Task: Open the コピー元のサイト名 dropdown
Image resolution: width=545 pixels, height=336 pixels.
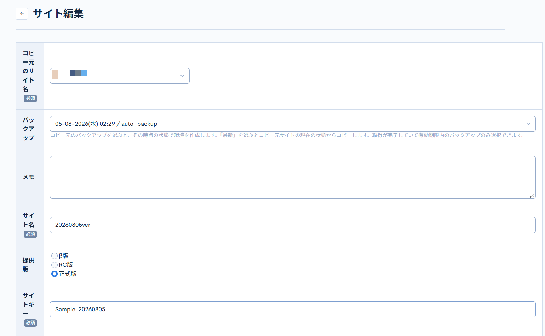Action: (x=120, y=76)
